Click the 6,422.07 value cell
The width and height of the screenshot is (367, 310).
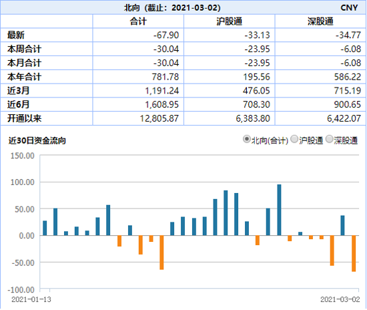[344, 118]
